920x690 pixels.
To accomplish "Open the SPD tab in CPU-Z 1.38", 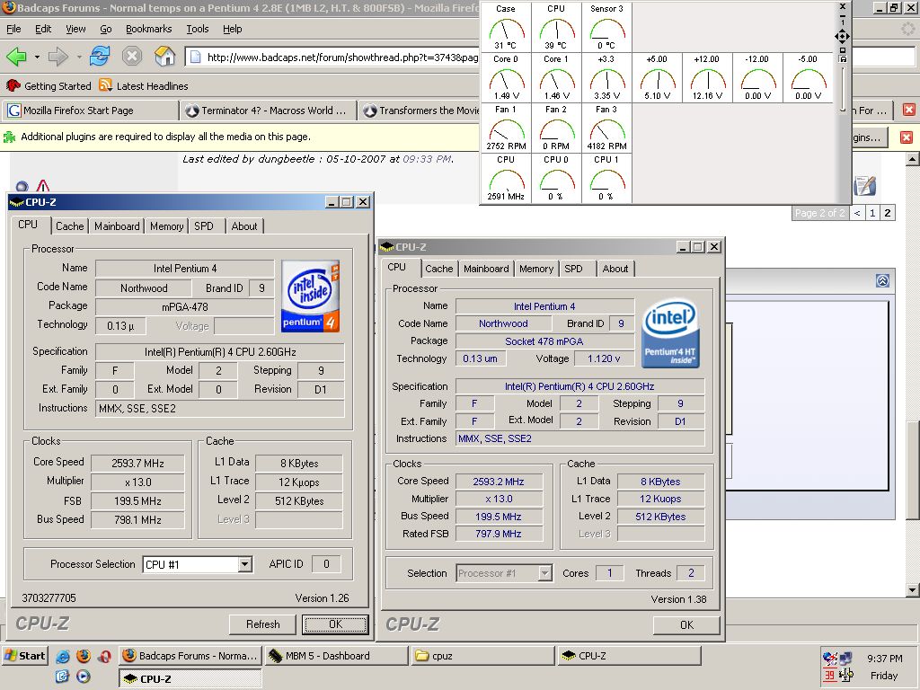I will pos(573,269).
